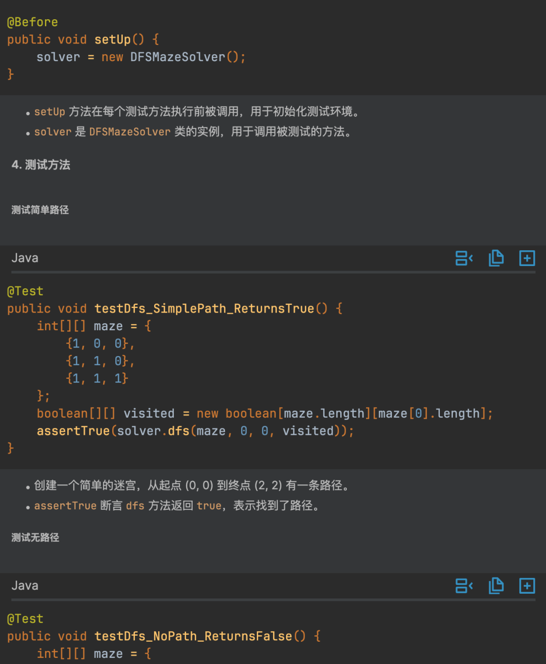Image resolution: width=546 pixels, height=664 pixels.
Task: Click the maze row '{1, 0, 0},'
Action: coord(100,344)
